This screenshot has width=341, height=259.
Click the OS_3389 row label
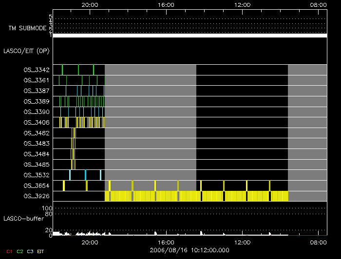tap(36, 101)
